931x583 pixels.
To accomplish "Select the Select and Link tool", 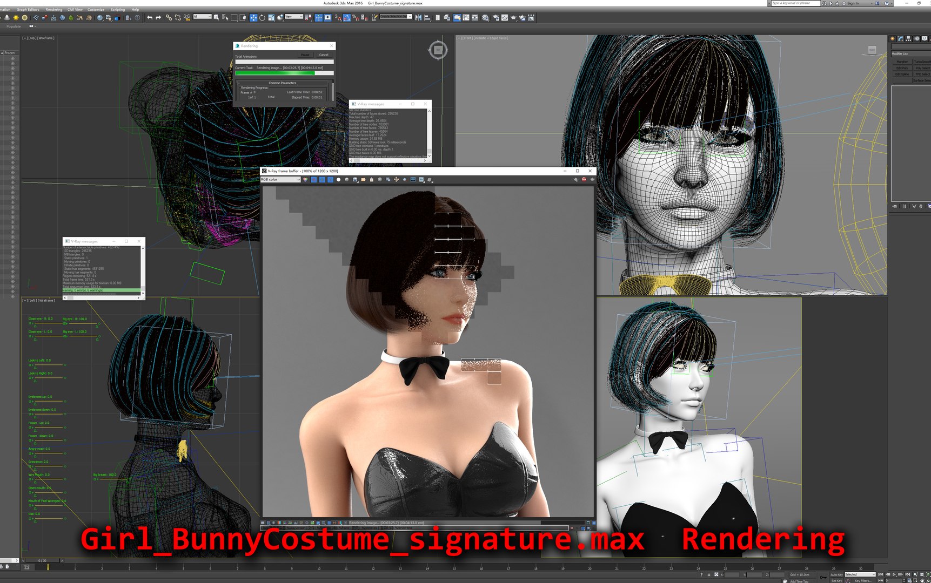I will click(169, 18).
